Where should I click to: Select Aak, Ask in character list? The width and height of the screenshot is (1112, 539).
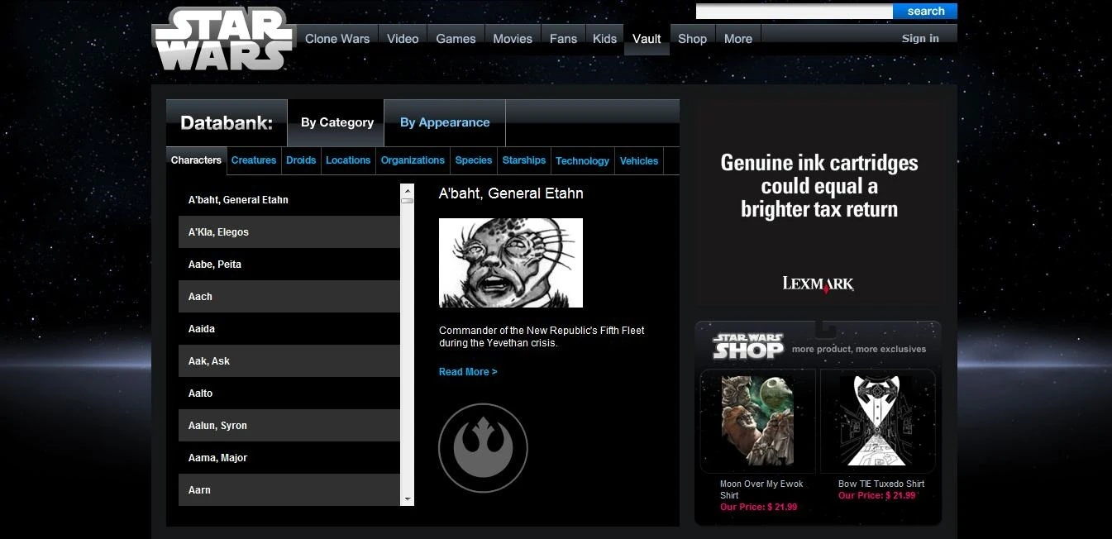coord(289,361)
